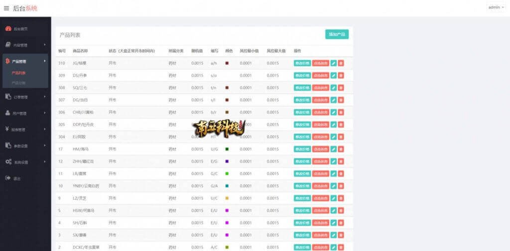Click the 后台首页 dashboard icon
The width and height of the screenshot is (510, 251).
coord(8,28)
